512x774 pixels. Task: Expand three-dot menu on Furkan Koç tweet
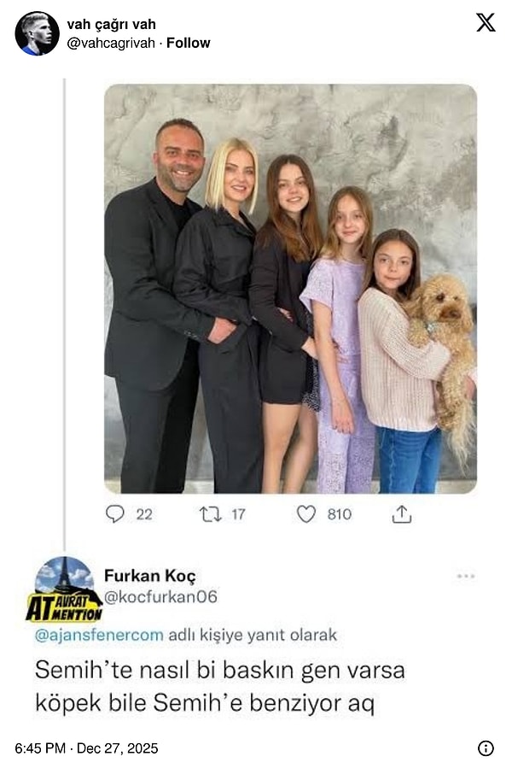[466, 576]
